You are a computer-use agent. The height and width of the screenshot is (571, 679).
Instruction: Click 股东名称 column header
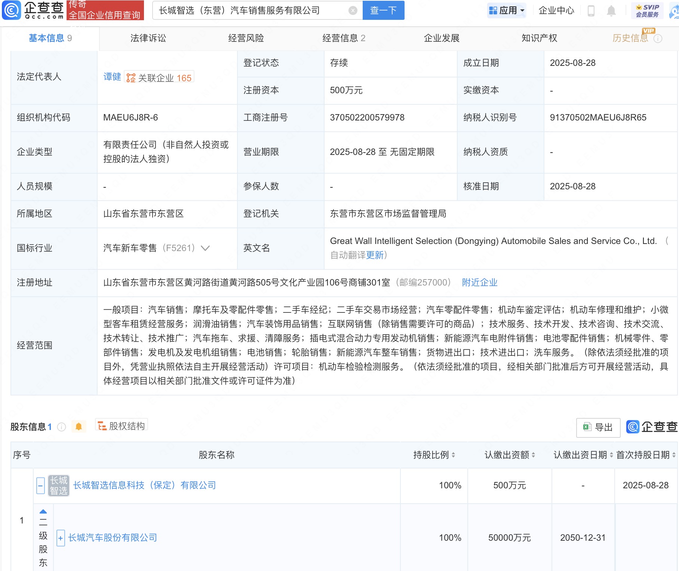tap(216, 455)
